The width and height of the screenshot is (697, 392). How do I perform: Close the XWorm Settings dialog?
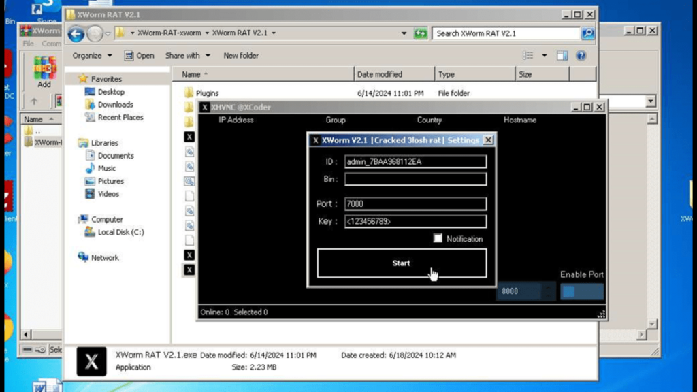488,140
